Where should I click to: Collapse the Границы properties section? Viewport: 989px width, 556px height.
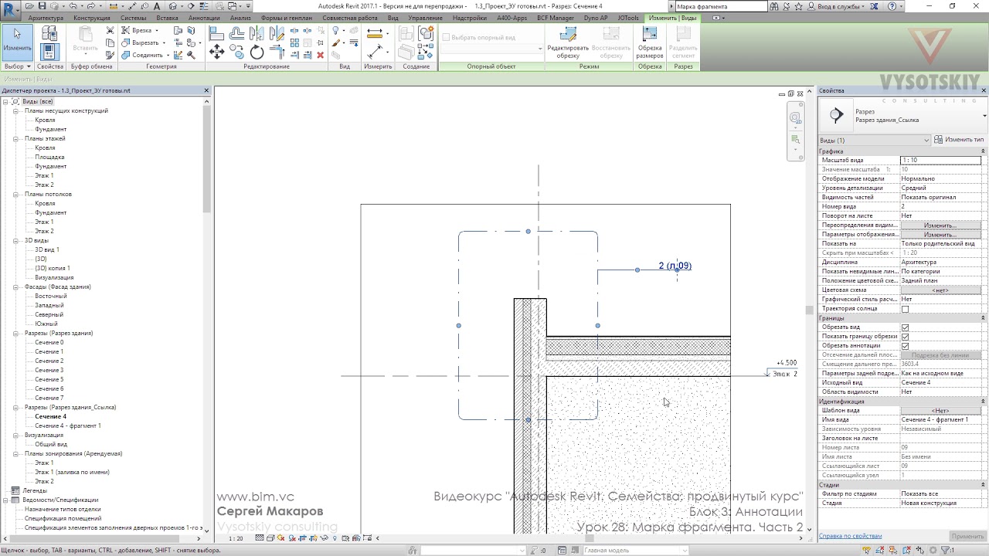coord(983,318)
